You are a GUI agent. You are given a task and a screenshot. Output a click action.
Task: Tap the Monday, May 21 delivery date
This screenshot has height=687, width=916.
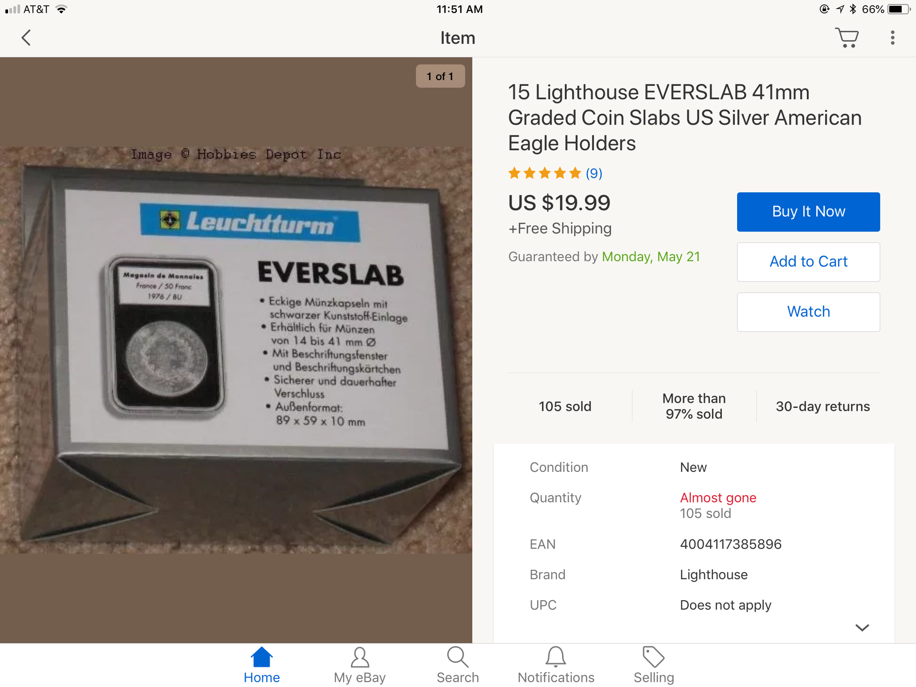[651, 257]
